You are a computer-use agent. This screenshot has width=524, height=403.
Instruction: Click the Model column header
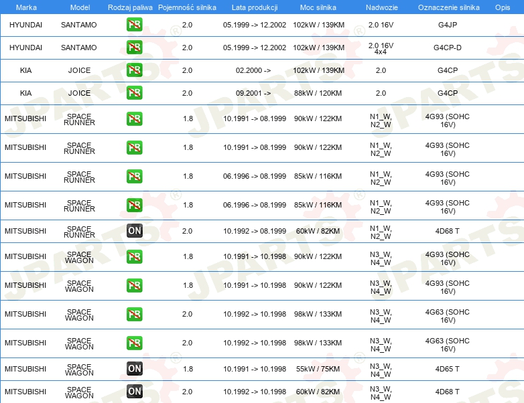point(80,7)
